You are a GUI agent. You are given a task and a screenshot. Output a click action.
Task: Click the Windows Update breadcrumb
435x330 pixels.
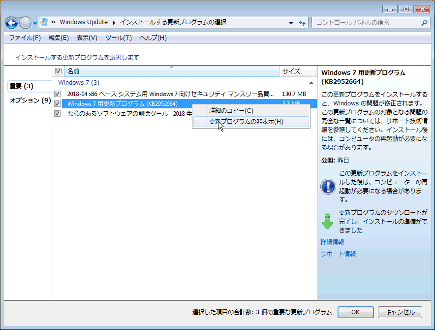click(84, 22)
